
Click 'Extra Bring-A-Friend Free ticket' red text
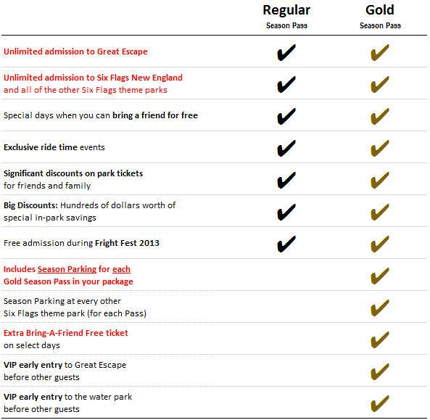pos(66,333)
